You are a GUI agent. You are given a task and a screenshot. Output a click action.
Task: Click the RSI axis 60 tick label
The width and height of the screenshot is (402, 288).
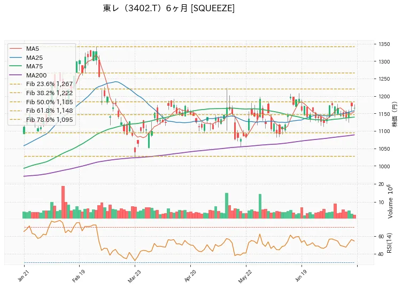click(x=381, y=237)
